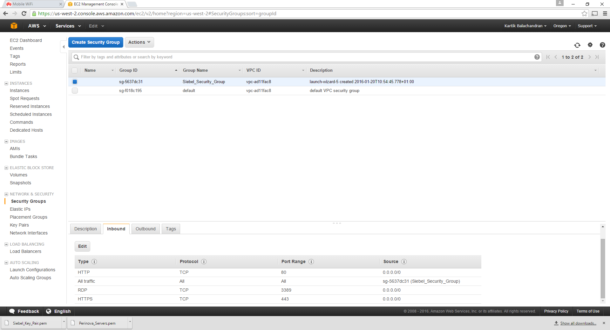Go to last page of results
Viewport: 610px width, 330px height.
pyautogui.click(x=597, y=57)
